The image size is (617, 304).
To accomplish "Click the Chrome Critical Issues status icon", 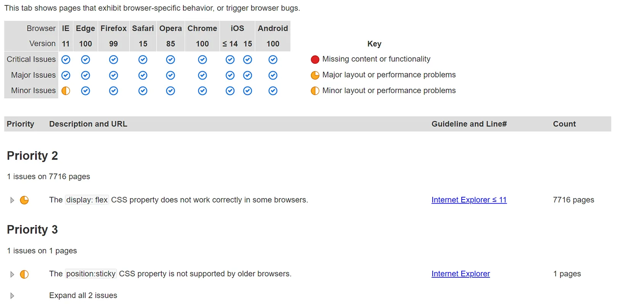I will point(202,59).
